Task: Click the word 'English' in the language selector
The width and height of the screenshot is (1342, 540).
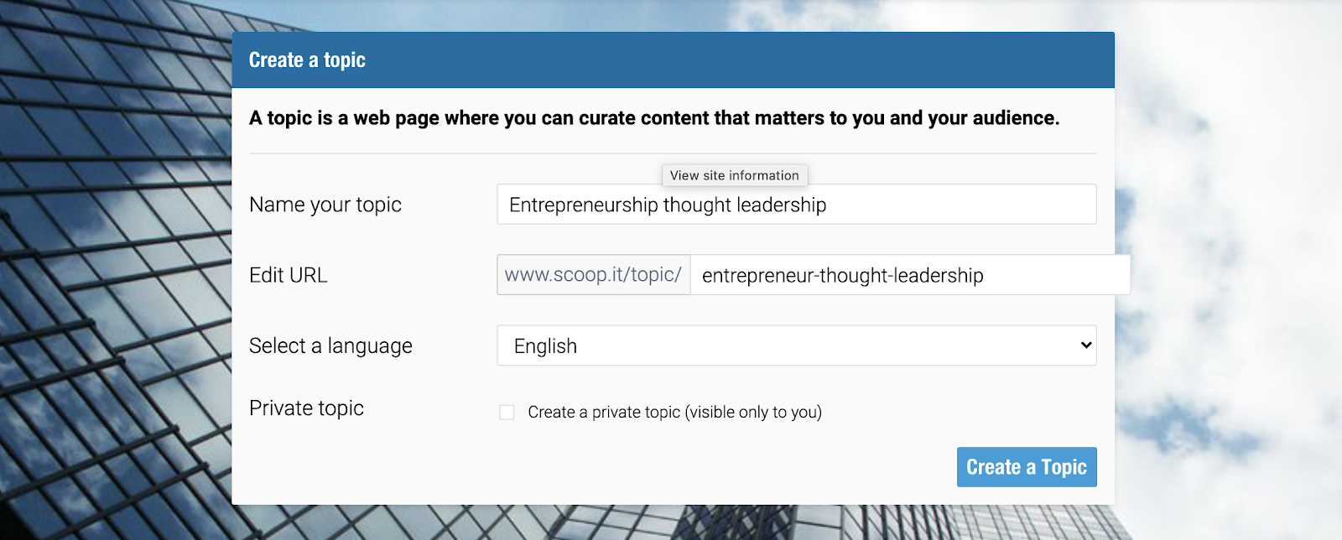Action: (545, 346)
